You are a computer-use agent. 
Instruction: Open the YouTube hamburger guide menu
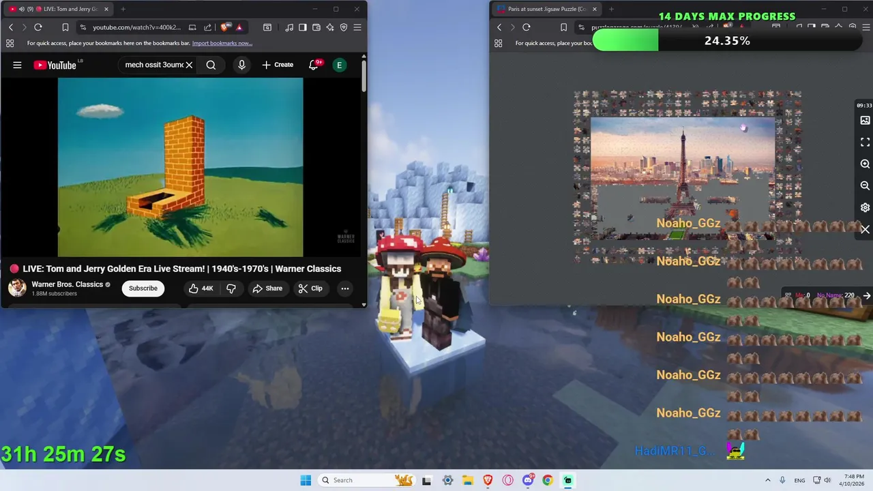pos(17,65)
